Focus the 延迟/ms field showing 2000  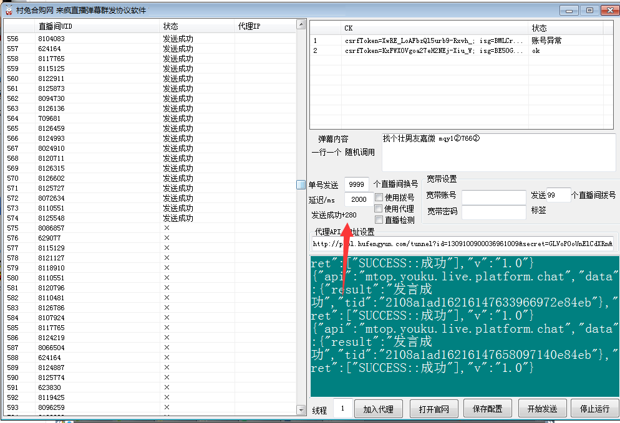click(358, 199)
